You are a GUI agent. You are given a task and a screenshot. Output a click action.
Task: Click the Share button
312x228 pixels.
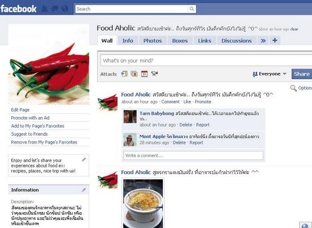[302, 74]
